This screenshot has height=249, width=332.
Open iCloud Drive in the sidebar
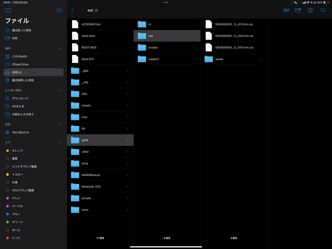pyautogui.click(x=20, y=64)
